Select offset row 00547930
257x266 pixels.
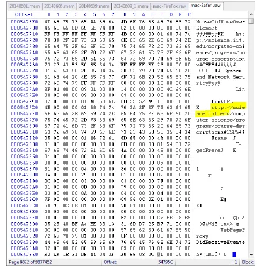[25, 242]
